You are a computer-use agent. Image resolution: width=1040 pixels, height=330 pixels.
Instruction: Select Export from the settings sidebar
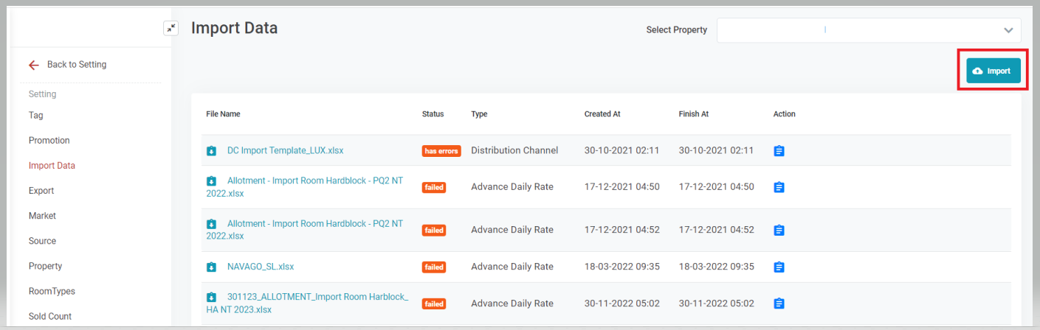[41, 191]
